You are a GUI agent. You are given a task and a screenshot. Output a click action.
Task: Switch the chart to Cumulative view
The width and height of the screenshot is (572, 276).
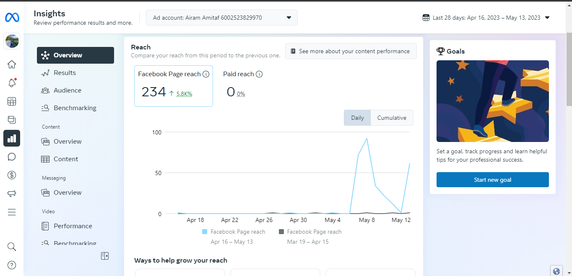point(392,118)
